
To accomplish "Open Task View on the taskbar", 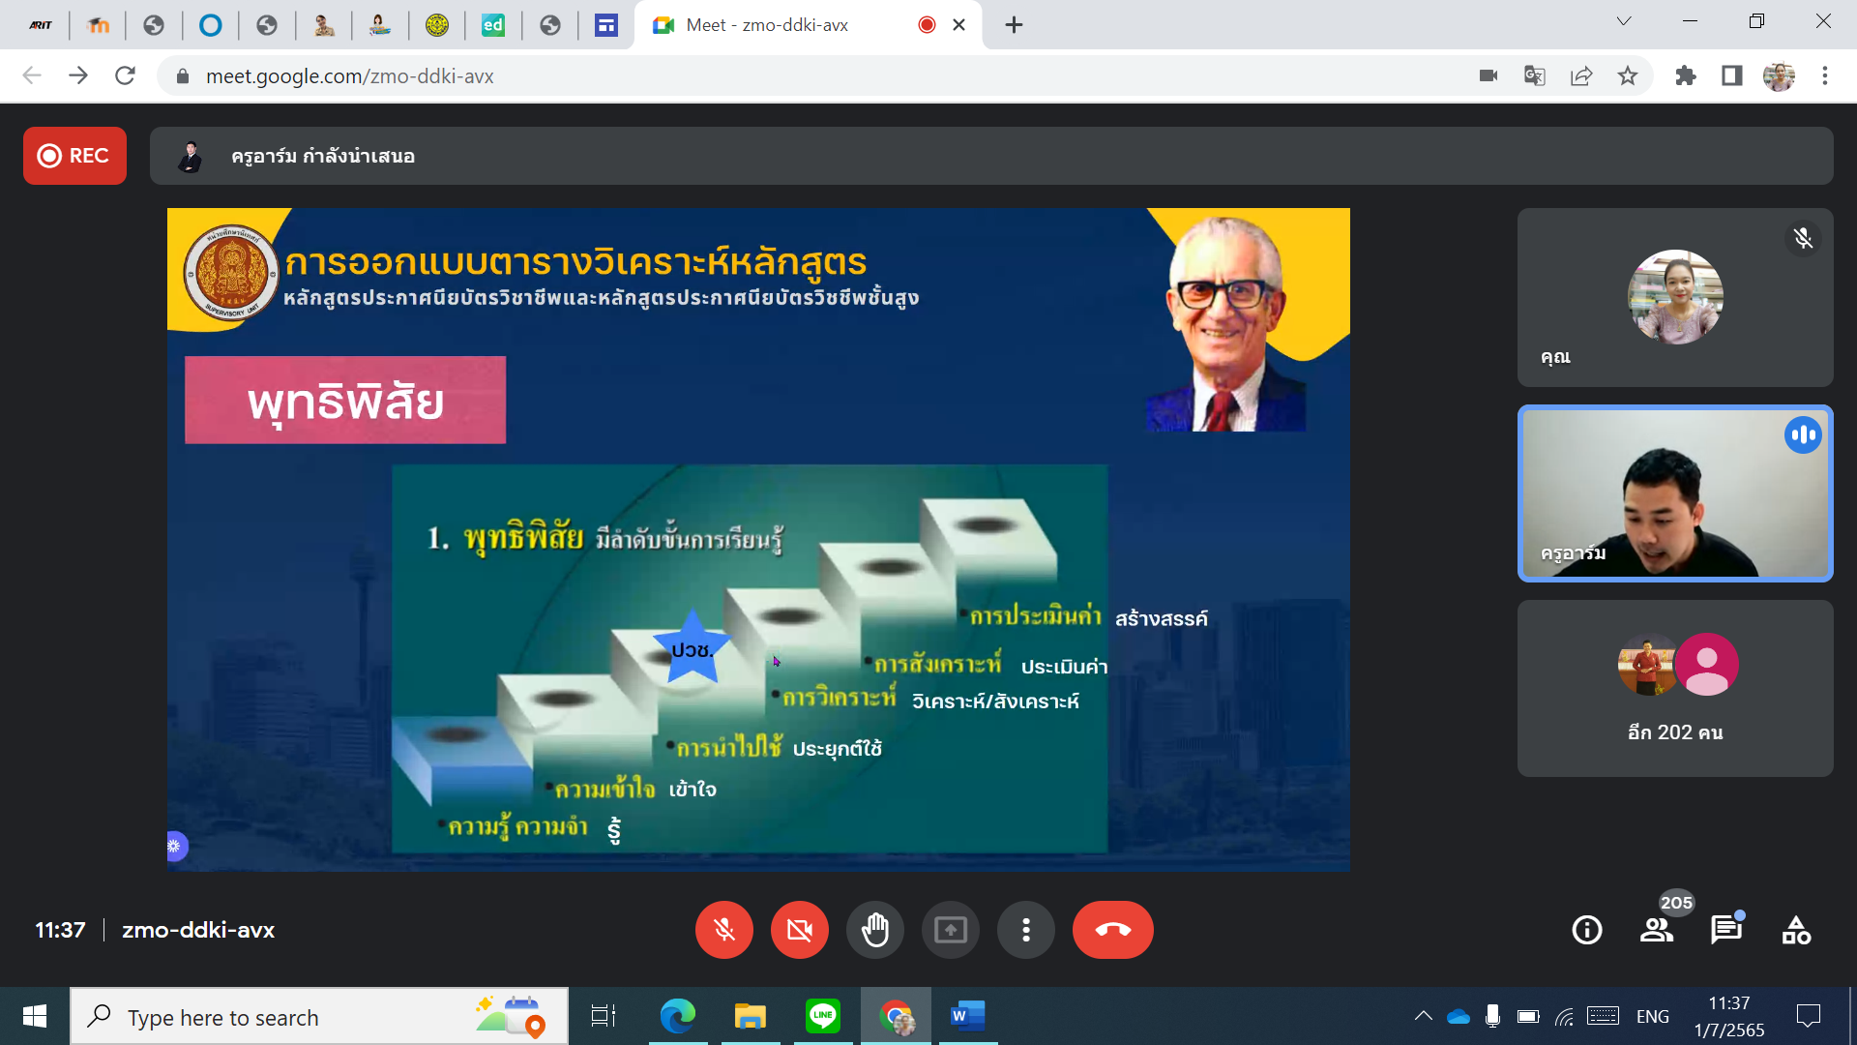I will (x=604, y=1016).
